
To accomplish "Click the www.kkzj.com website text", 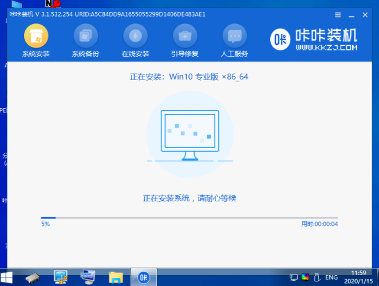I will (x=326, y=47).
